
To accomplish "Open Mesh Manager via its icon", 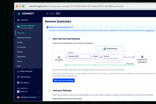I will 18,71.
